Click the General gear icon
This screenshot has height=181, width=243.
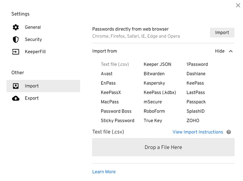(x=16, y=27)
